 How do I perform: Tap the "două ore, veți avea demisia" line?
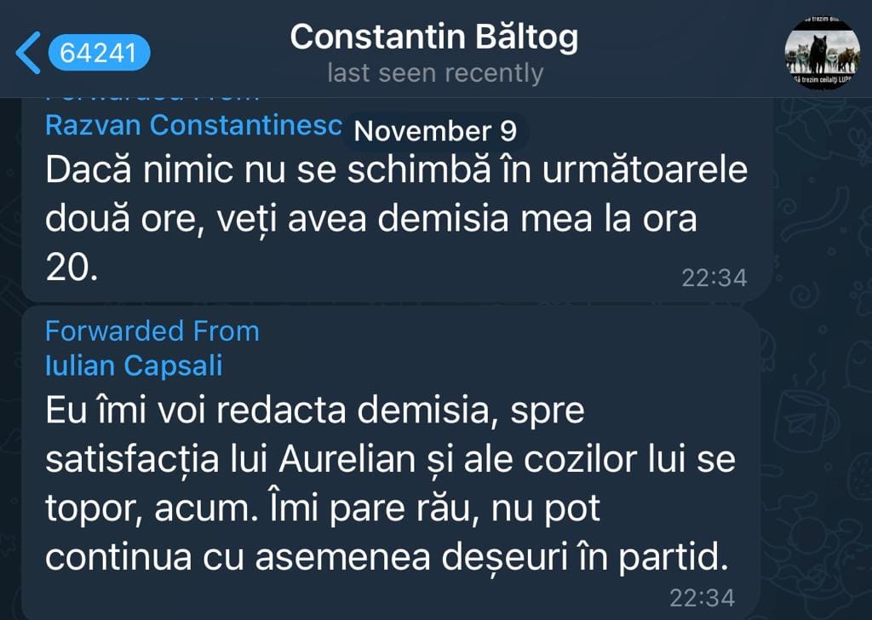point(370,219)
